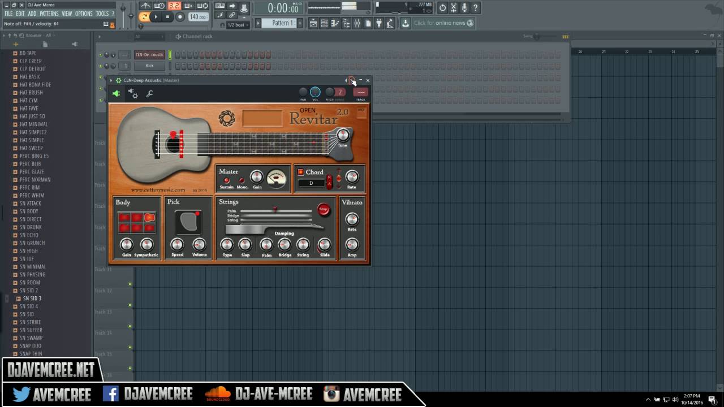The image size is (724, 407).
Task: Open the plugin picker plug icon
Action: point(378,23)
